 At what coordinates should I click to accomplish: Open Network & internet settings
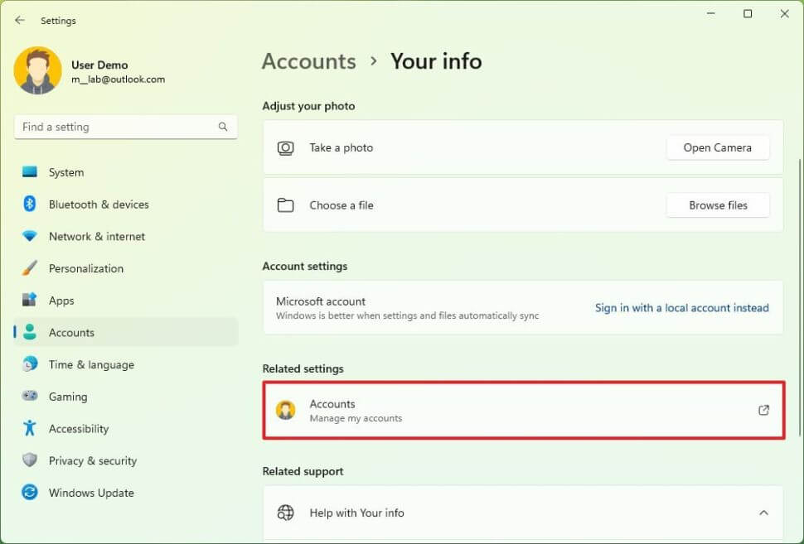click(30, 237)
